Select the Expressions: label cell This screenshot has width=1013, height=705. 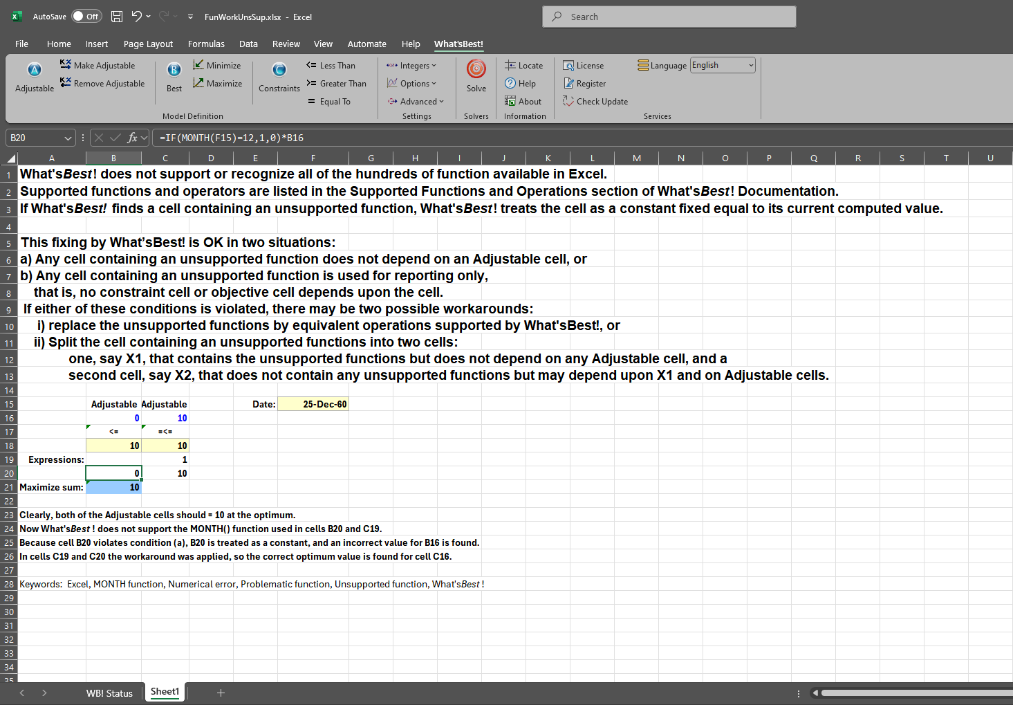(x=52, y=459)
